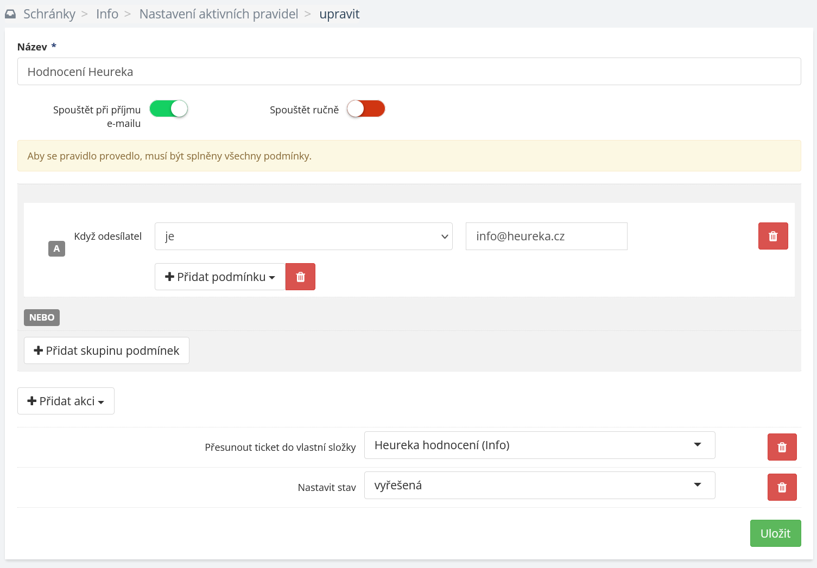Screen dimensions: 817x568
Task: Go to Info breadcrumb item
Action: [x=107, y=14]
